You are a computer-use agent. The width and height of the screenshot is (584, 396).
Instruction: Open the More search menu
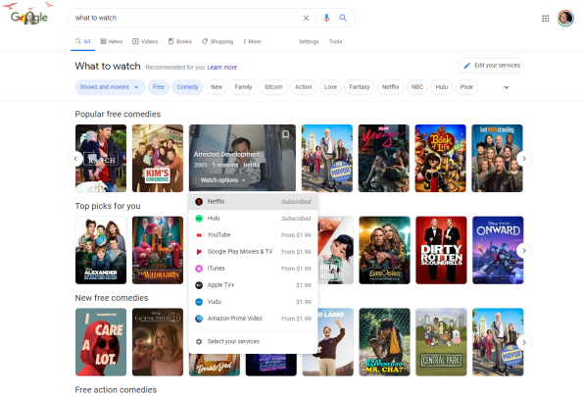click(x=252, y=42)
